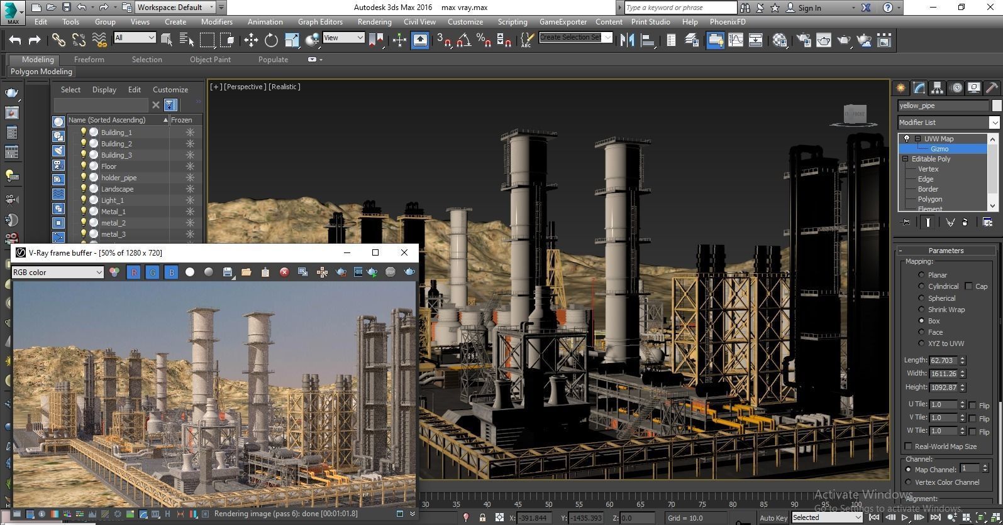Save image in V-Ray frame buffer

[x=228, y=272]
